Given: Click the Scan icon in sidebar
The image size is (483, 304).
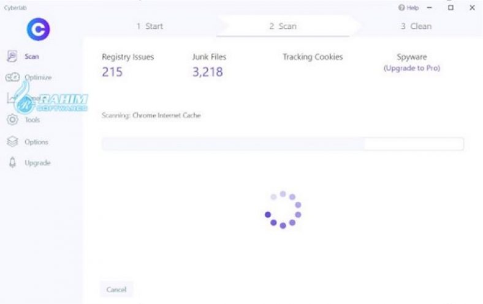Looking at the screenshot, I should coord(12,56).
